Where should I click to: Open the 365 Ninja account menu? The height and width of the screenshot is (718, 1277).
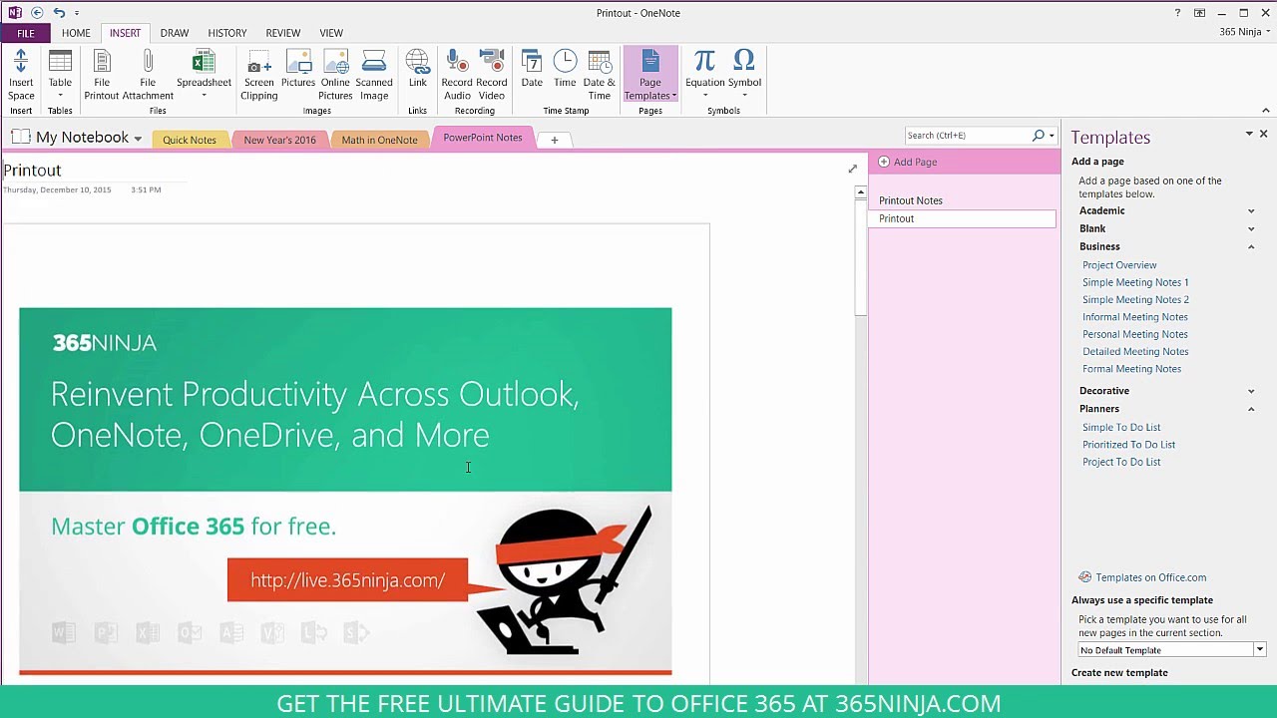(x=1245, y=32)
